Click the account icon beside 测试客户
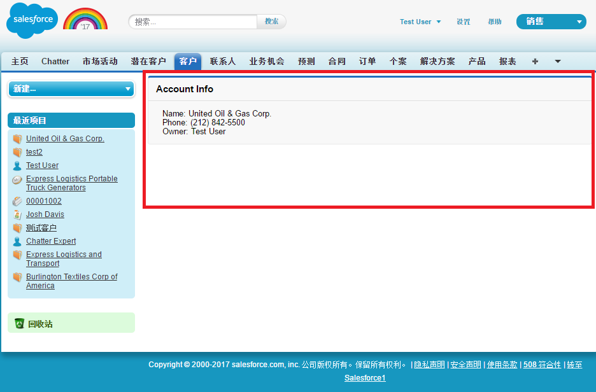This screenshot has height=392, width=596. tap(17, 228)
